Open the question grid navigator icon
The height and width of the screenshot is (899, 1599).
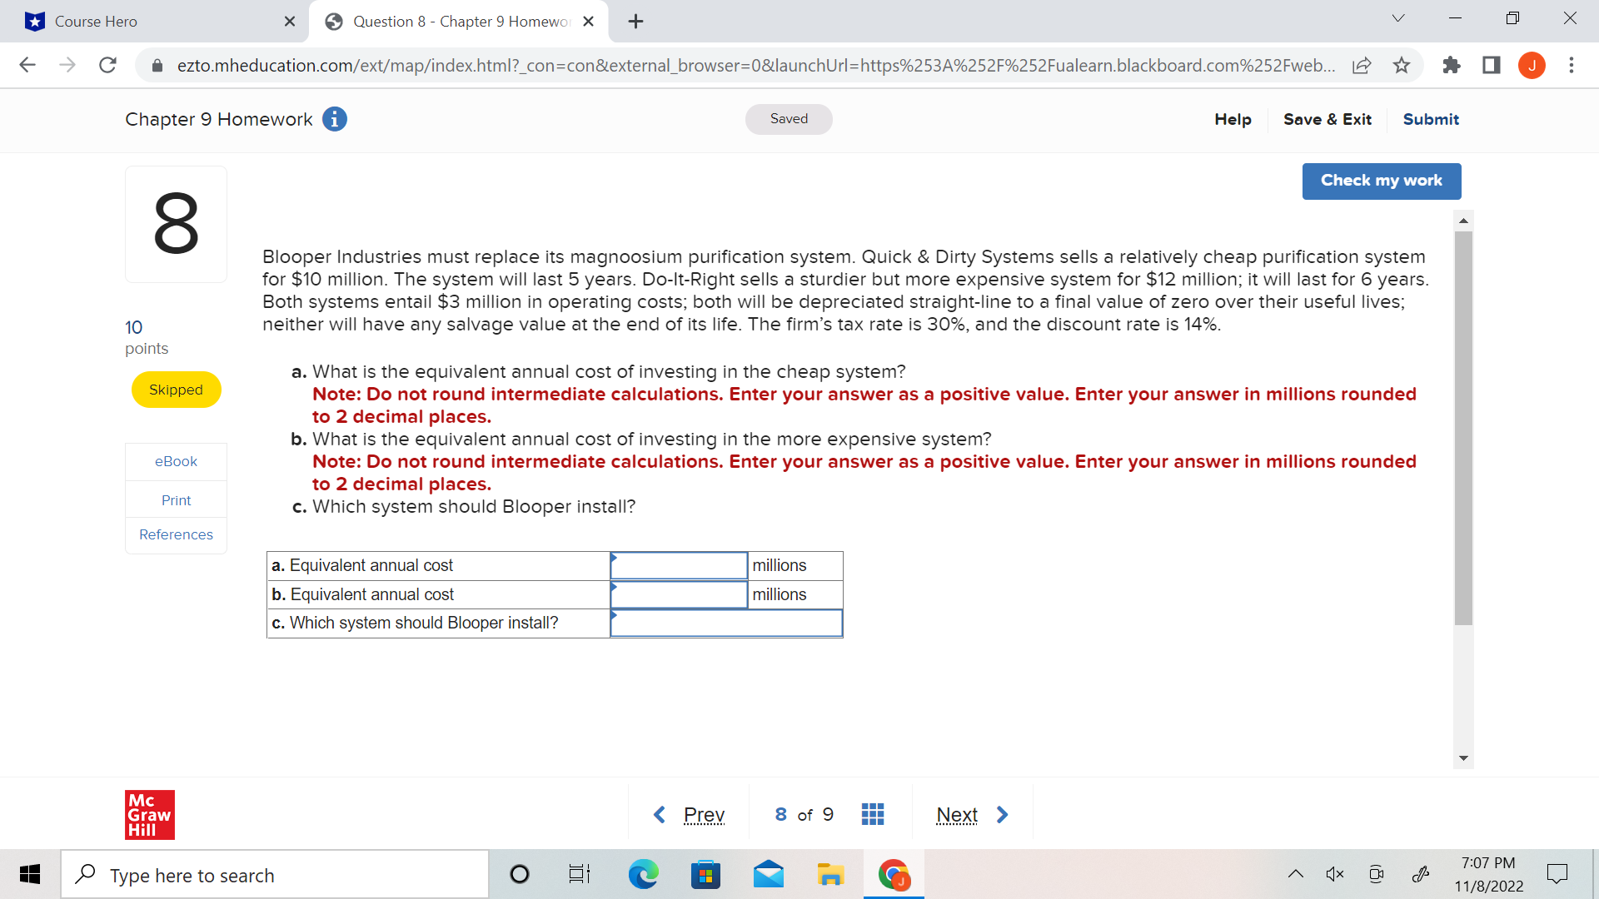tap(872, 814)
